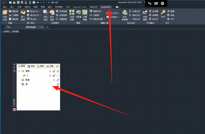Open the 内容列表 content list tool
Image resolution: width=205 pixels, height=134 pixels.
pyautogui.click(x=5, y=15)
